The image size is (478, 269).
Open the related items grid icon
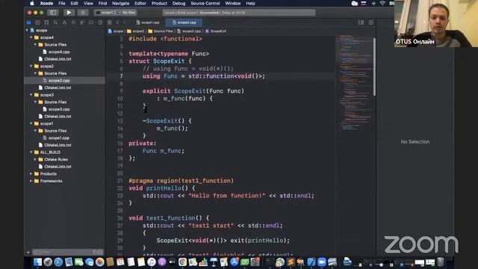click(110, 22)
